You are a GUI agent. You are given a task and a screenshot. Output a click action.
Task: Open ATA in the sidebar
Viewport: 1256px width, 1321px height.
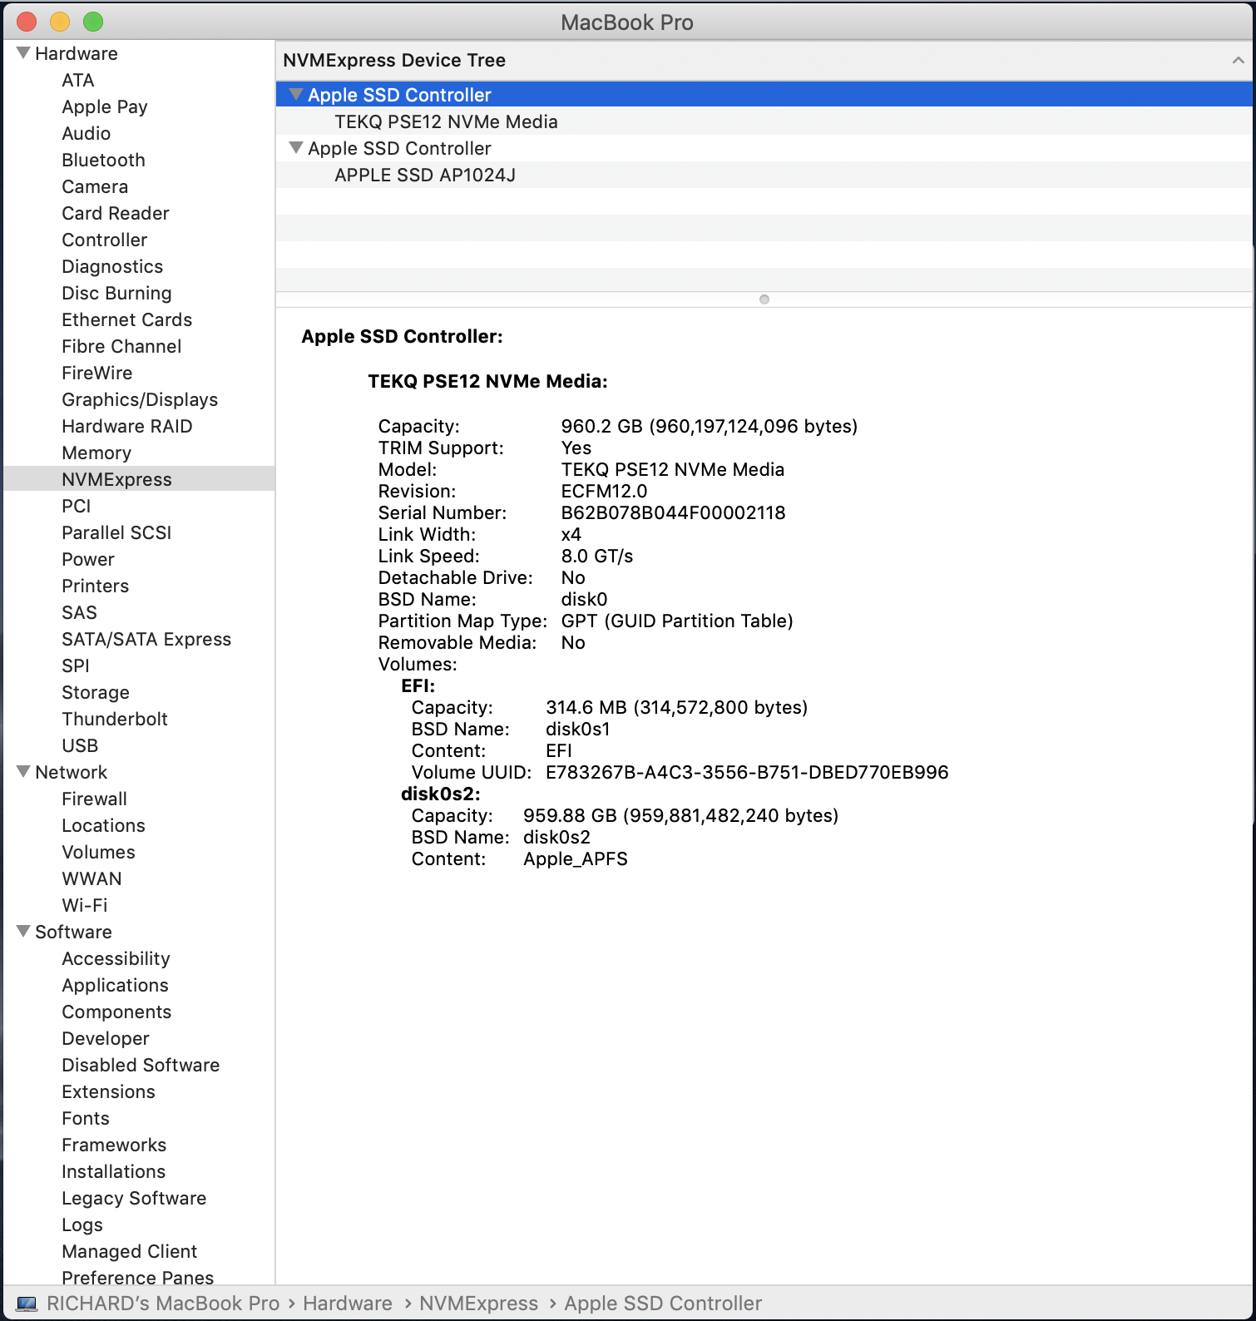click(x=78, y=80)
